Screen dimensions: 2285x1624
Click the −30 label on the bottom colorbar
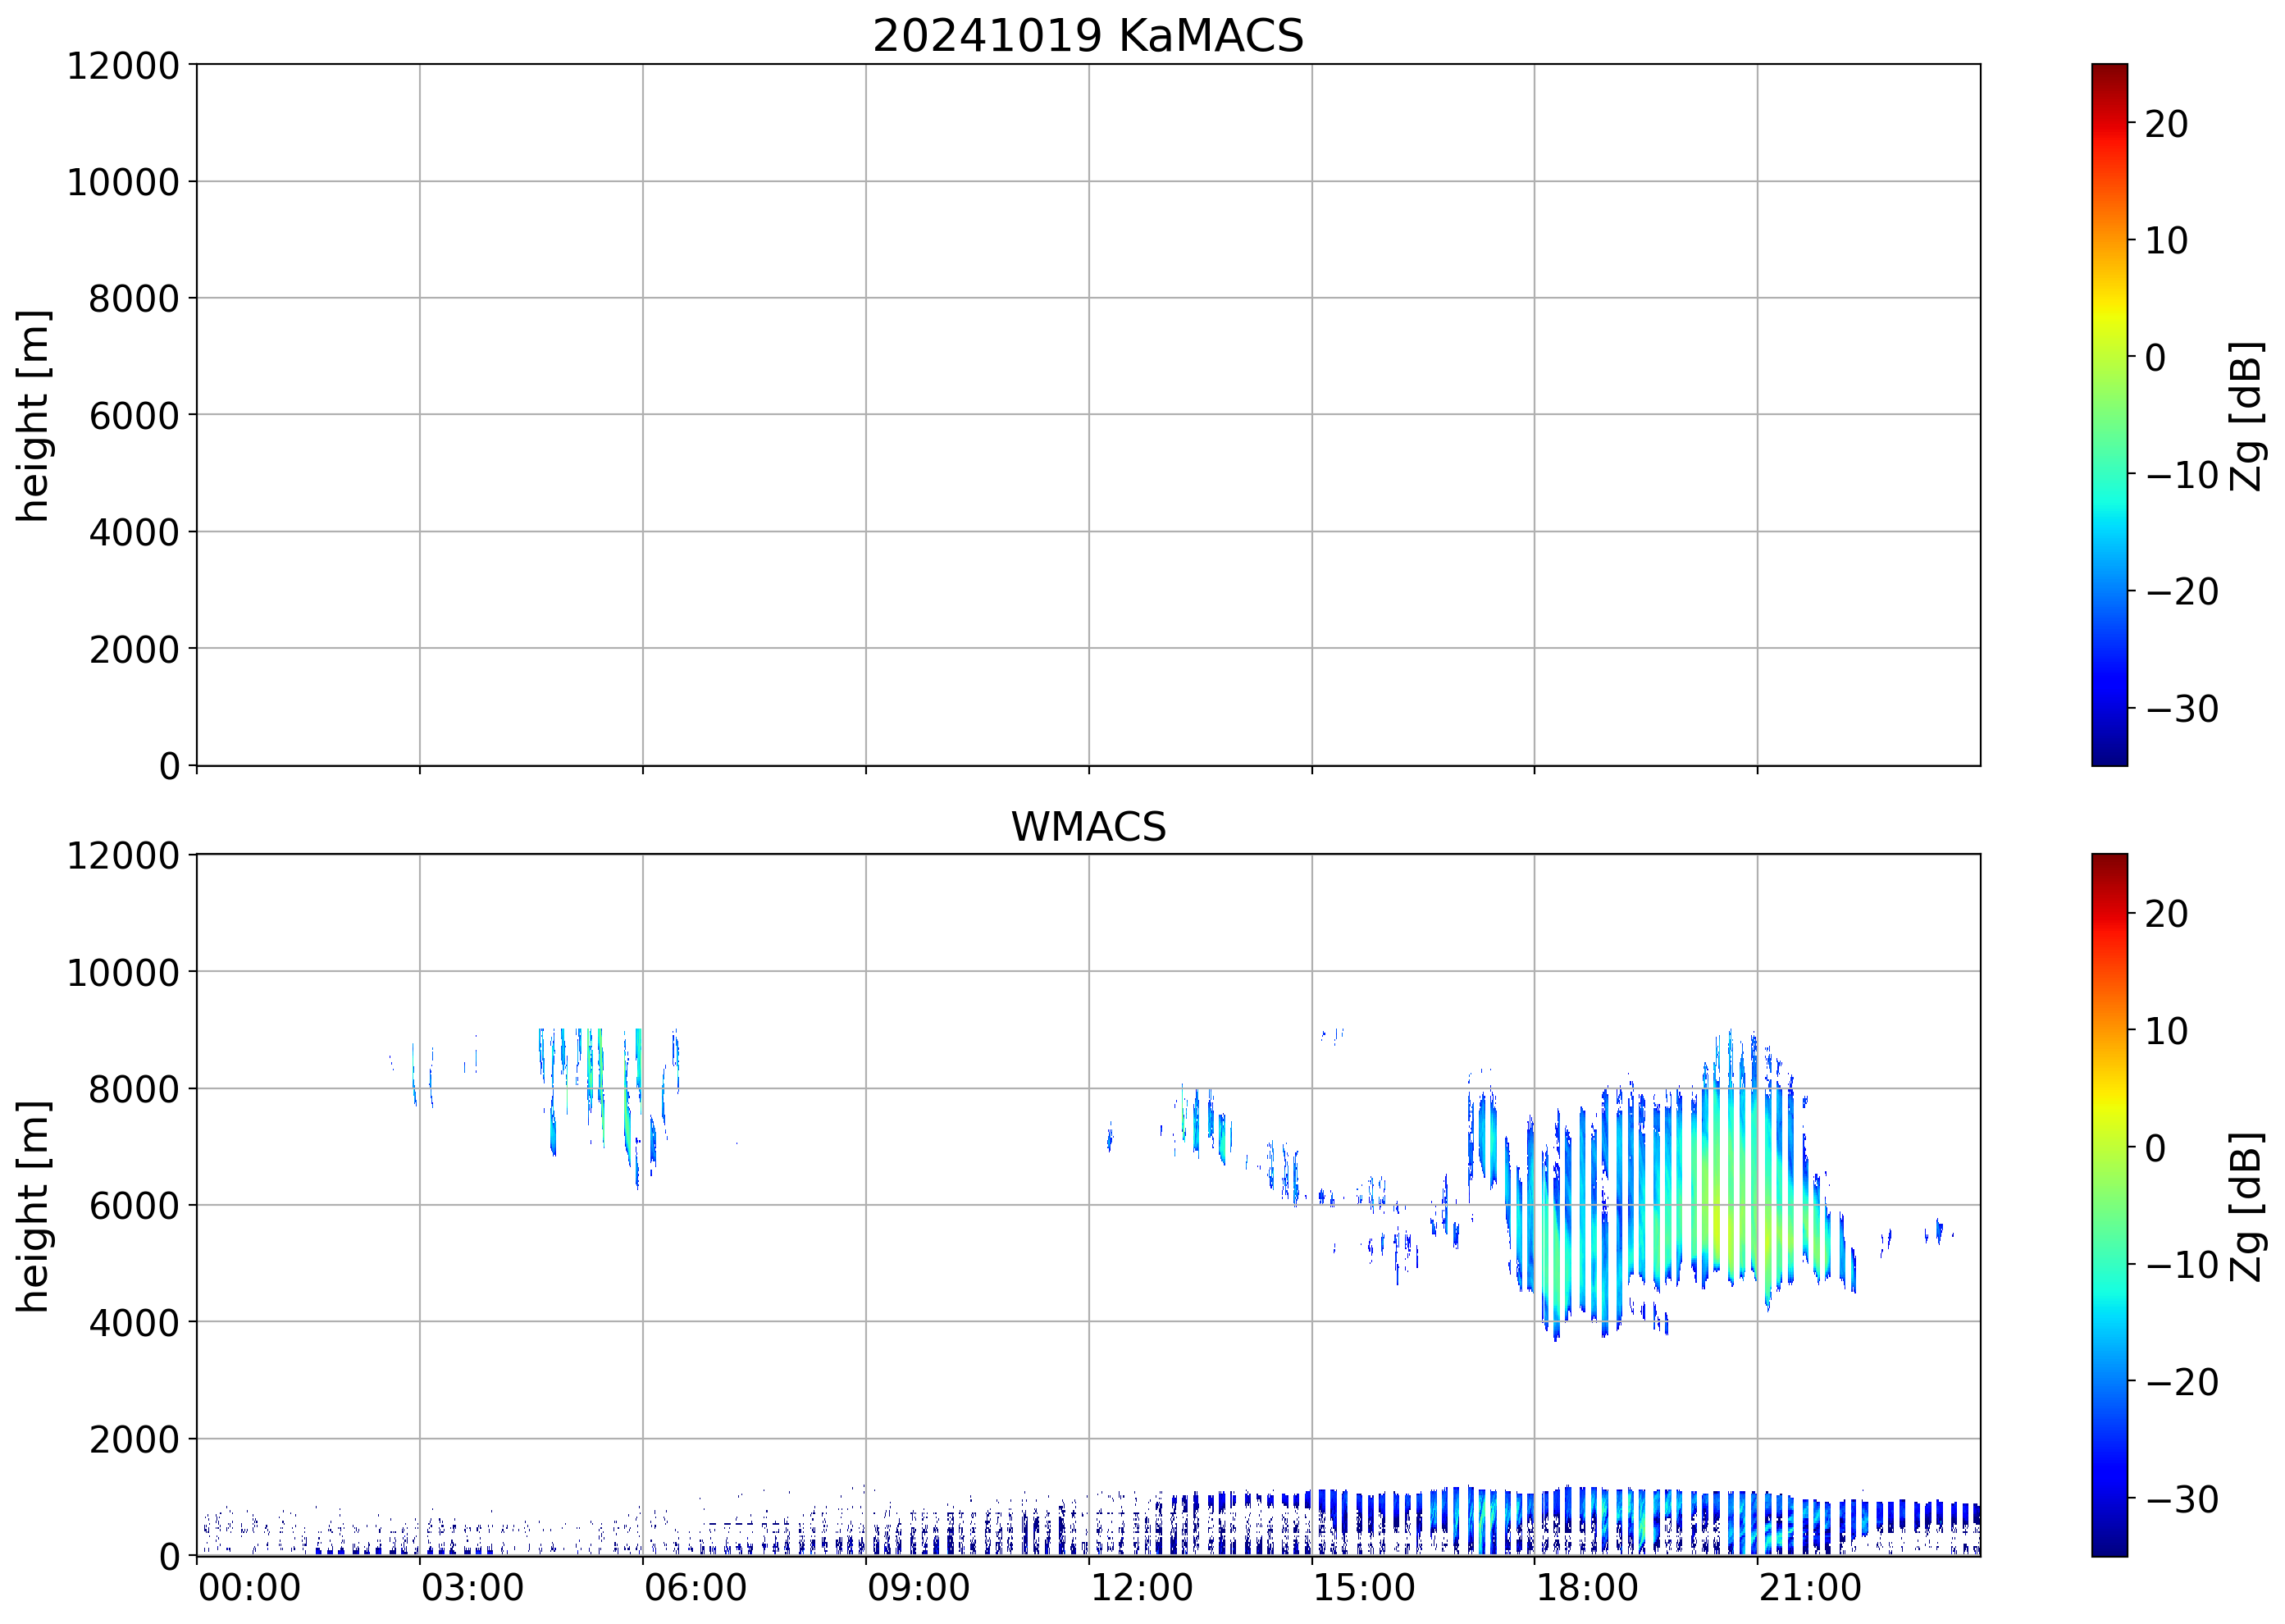[x=2182, y=1499]
